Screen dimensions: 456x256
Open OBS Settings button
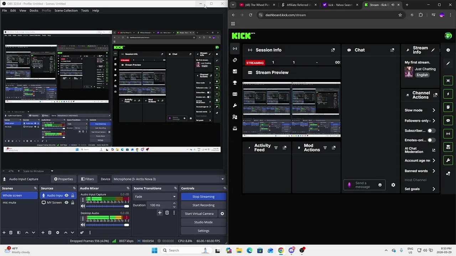[x=203, y=231]
